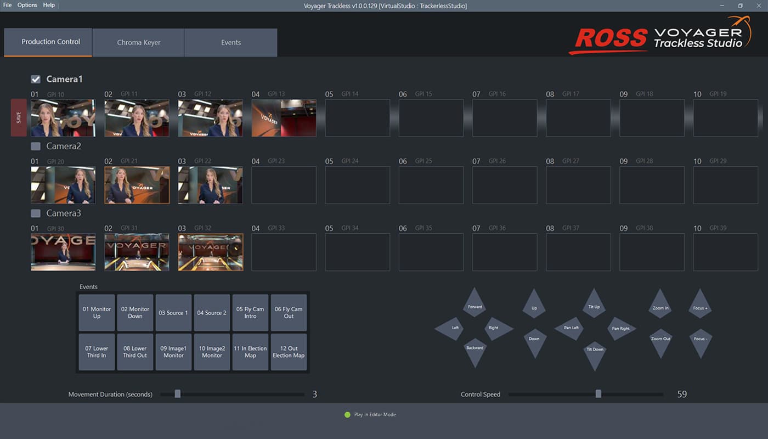Viewport: 768px width, 439px height.
Task: Click the Down elevation arrow
Action: coord(534,342)
